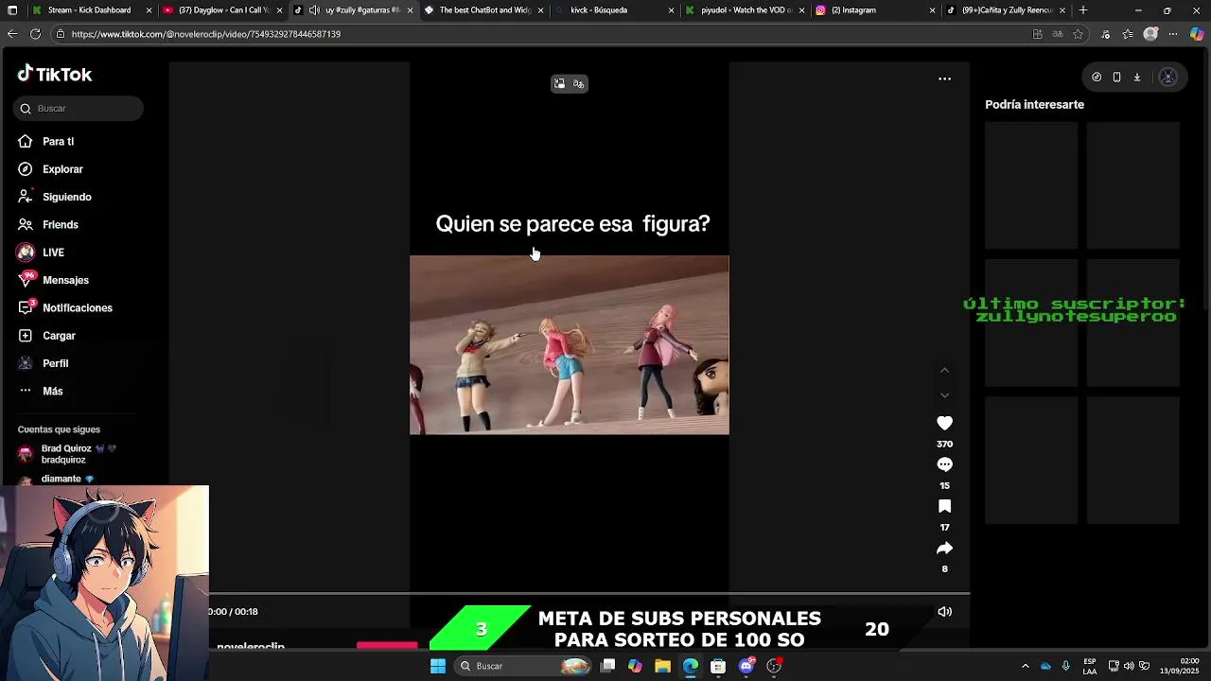Open File Explorer from taskbar
This screenshot has height=681, width=1211.
click(x=662, y=666)
